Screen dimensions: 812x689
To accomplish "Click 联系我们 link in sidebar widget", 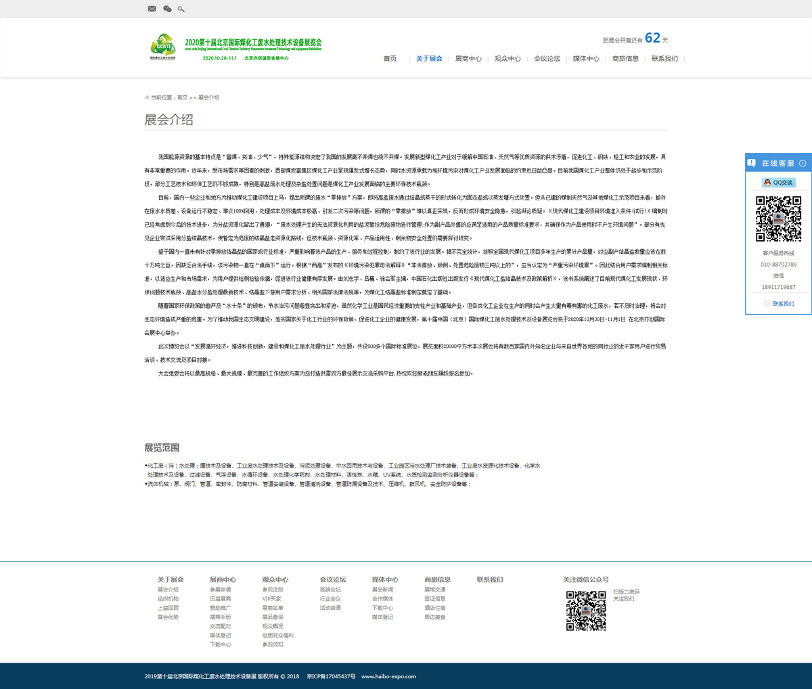I will [x=783, y=304].
